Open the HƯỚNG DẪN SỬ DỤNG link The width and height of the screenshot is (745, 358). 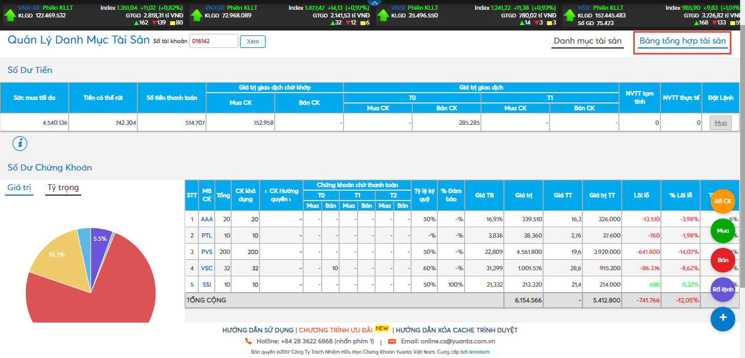click(257, 330)
